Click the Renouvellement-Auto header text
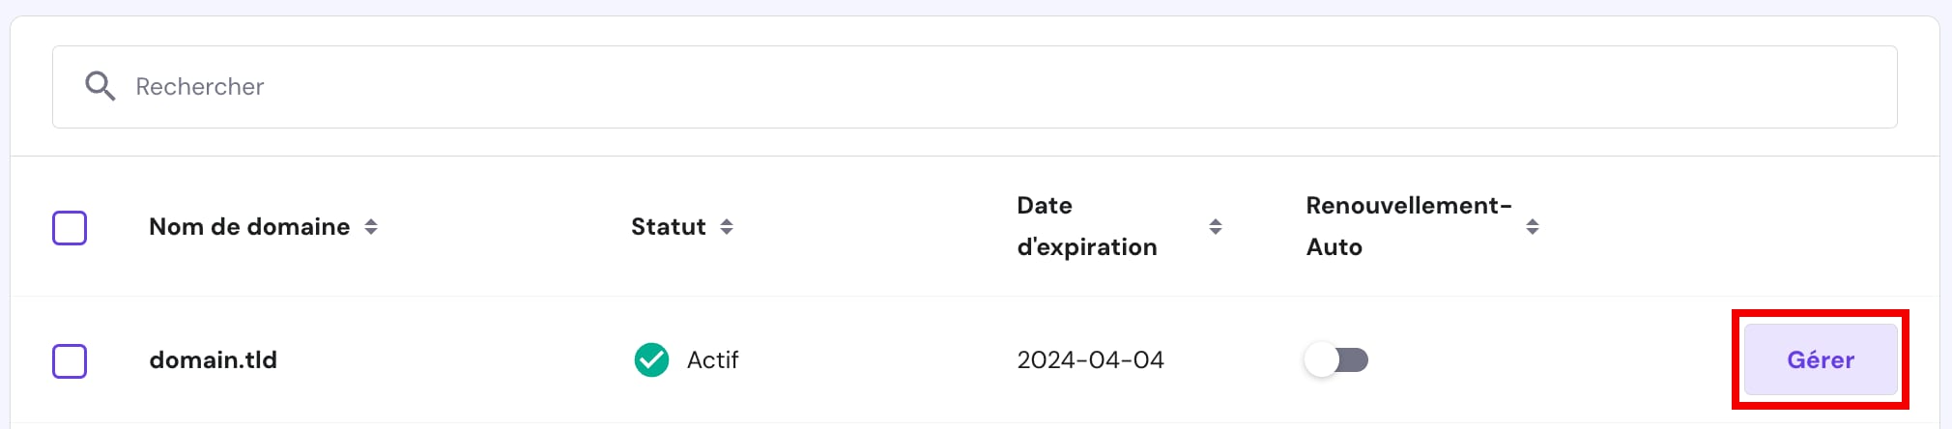Viewport: 1952px width, 429px height. point(1408,226)
